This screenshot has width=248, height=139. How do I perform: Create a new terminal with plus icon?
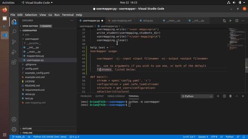(218, 96)
